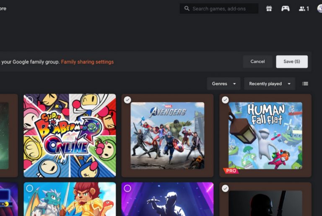The image size is (322, 216).
Task: Uncheck the Marvel's Avengers game
Action: (127, 100)
